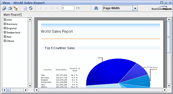Click the World Sales Report heading
The image size is (173, 94).
pyautogui.click(x=57, y=31)
